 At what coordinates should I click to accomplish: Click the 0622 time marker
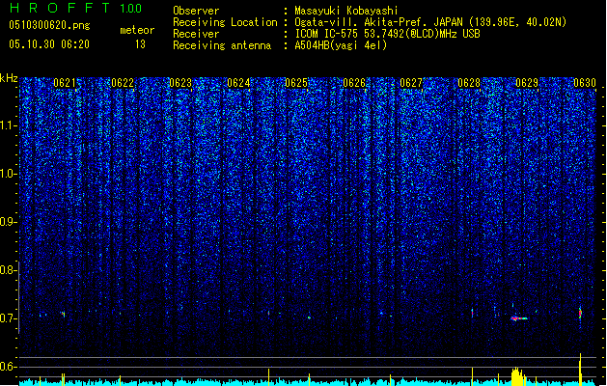point(123,83)
